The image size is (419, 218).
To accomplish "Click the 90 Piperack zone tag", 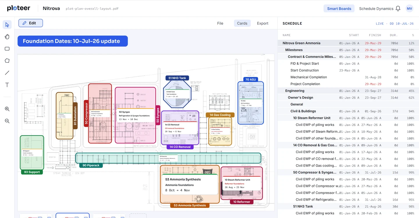I will click(91, 165).
